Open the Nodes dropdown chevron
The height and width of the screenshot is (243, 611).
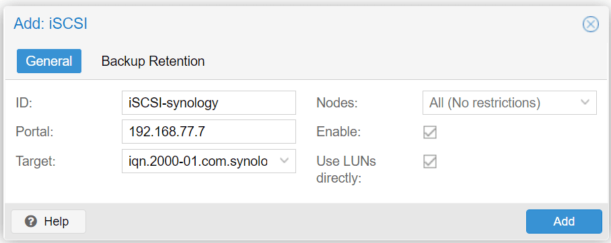click(585, 102)
